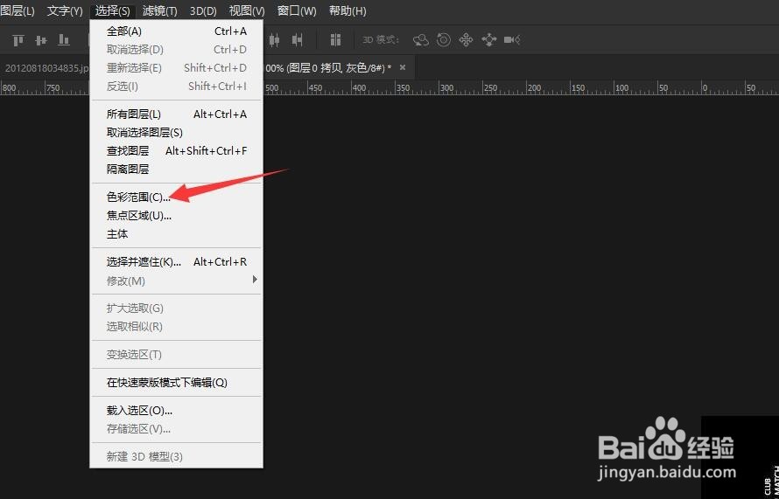The width and height of the screenshot is (779, 499).
Task: Click the 3D 模式: label
Action: tap(381, 39)
